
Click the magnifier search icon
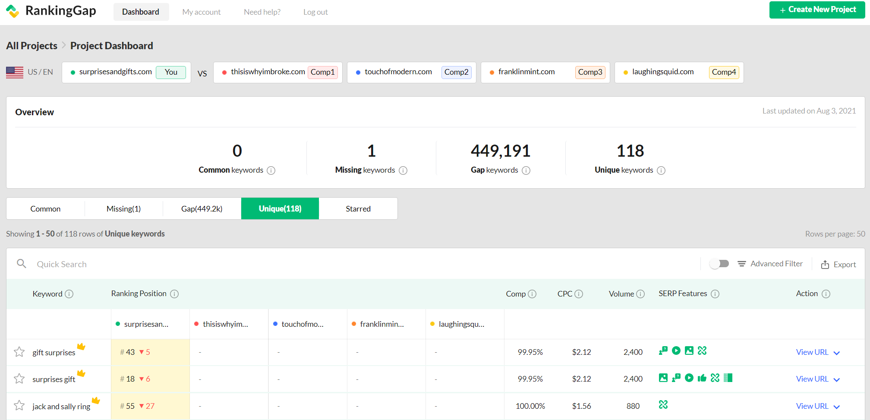click(x=22, y=263)
